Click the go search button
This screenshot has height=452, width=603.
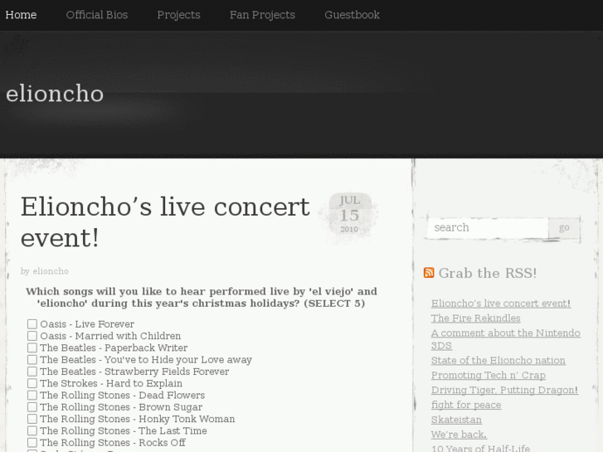pyautogui.click(x=564, y=228)
